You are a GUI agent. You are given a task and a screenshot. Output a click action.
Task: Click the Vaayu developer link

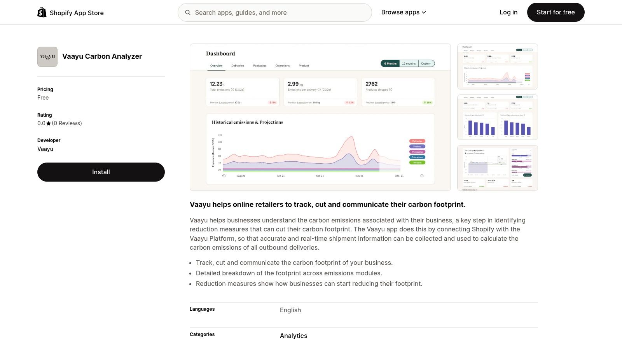pyautogui.click(x=45, y=149)
